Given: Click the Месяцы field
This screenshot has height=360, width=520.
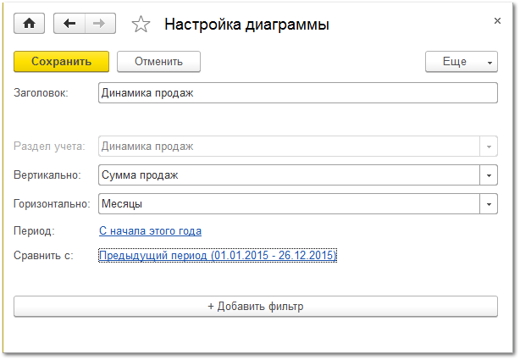Looking at the screenshot, I should tap(289, 204).
